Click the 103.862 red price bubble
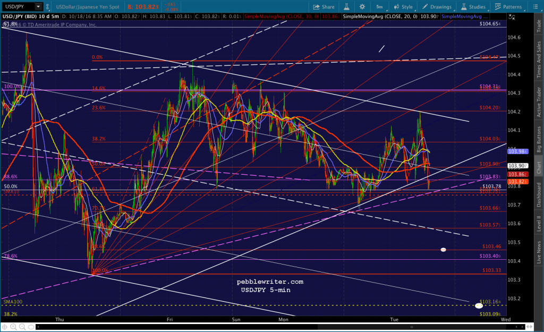 tap(517, 175)
